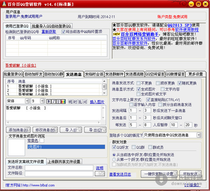Click 添加消息(A) button
210x191 pixels.
[18, 130]
